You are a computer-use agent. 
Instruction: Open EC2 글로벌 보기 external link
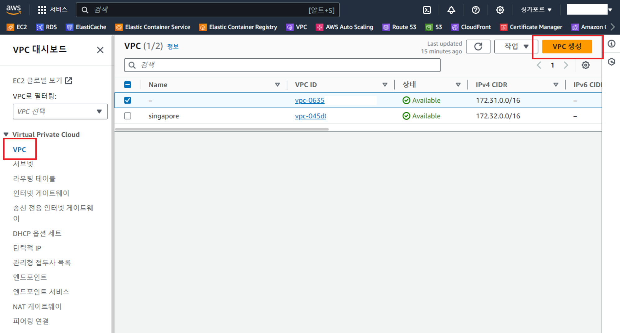click(x=43, y=81)
